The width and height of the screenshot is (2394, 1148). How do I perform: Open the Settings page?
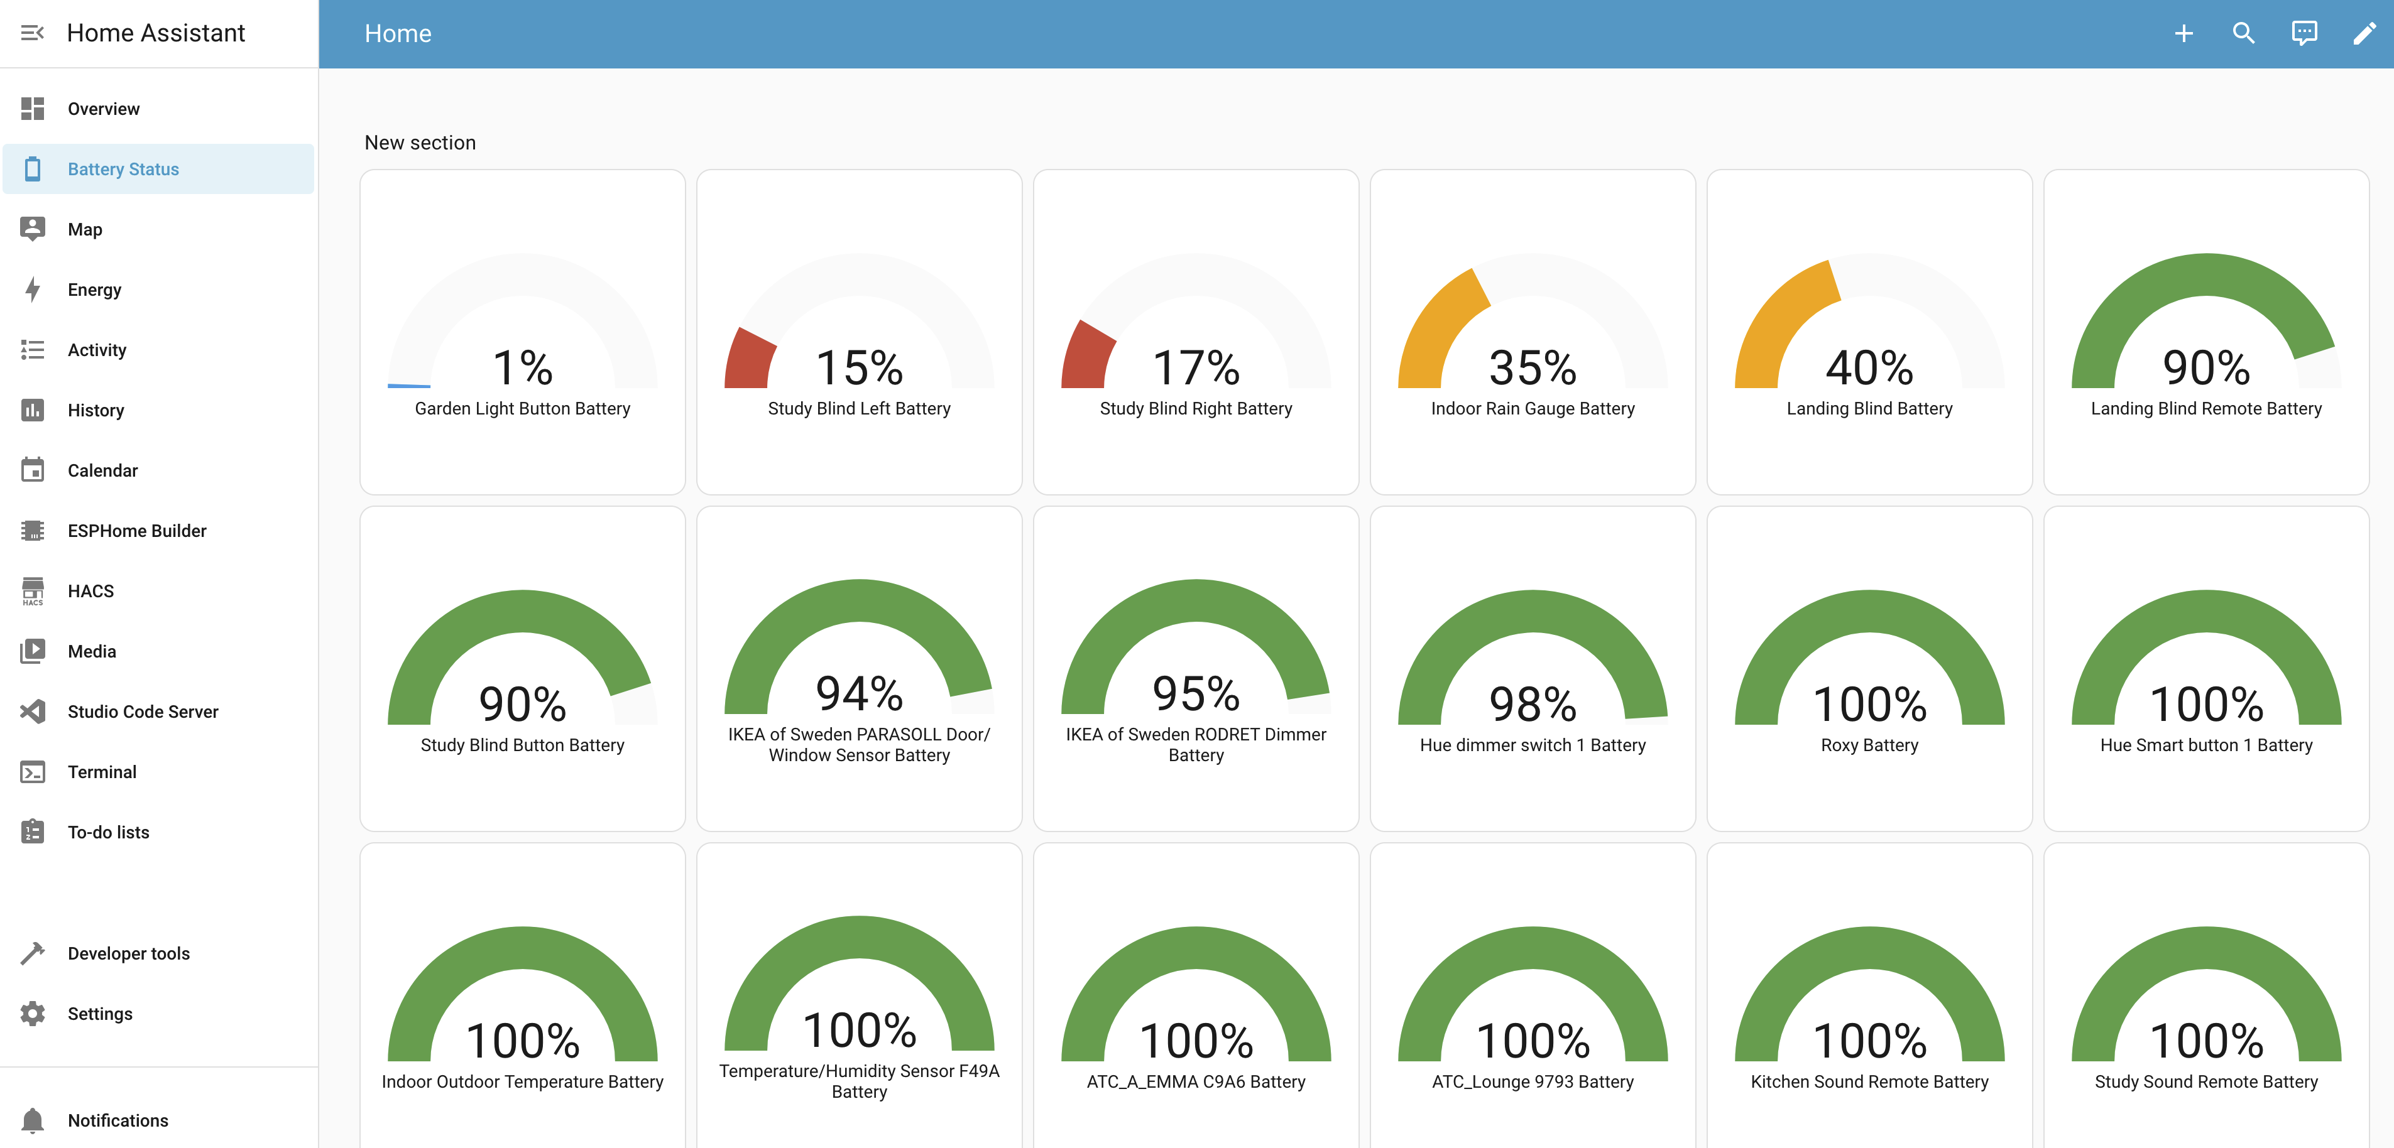99,1014
